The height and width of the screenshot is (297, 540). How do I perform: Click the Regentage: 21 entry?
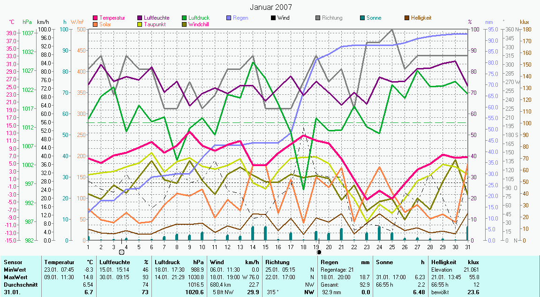337,270
